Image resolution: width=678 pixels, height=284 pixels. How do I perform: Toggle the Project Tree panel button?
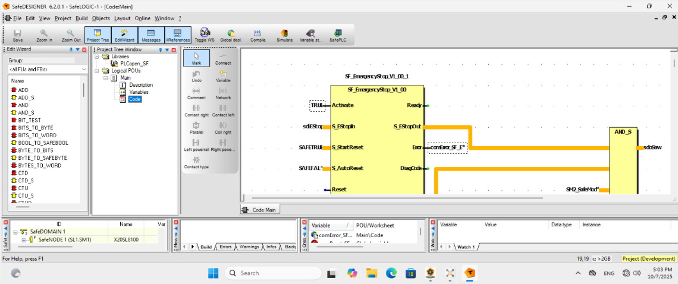[98, 35]
